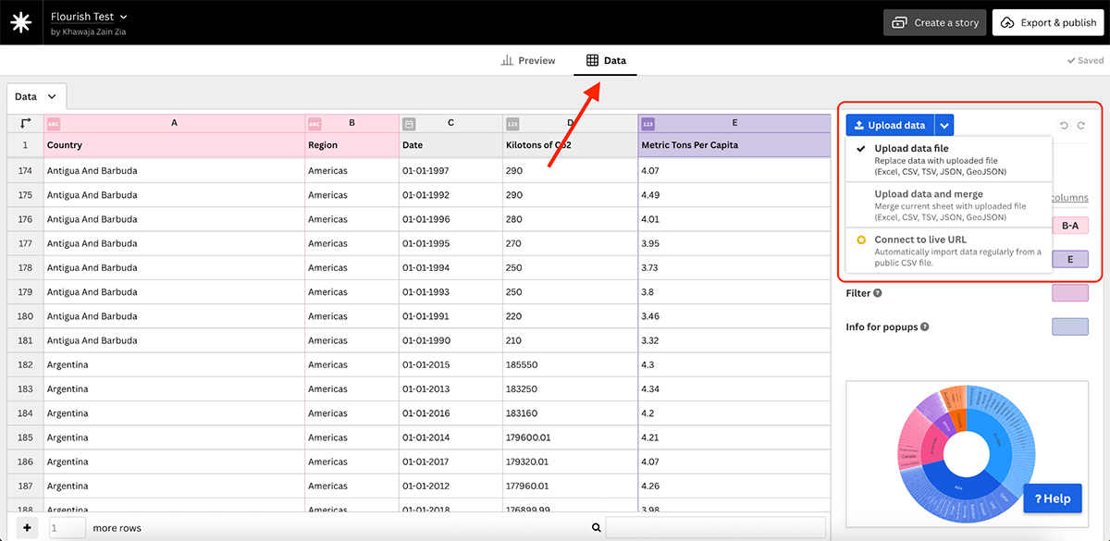The height and width of the screenshot is (541, 1110).
Task: Click column A text type icon
Action: click(53, 123)
